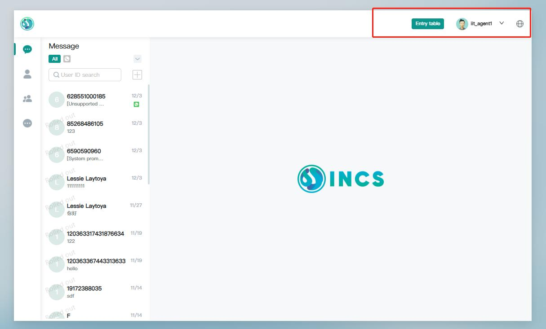Open conversation 120363317431876634
The width and height of the screenshot is (546, 329).
(x=95, y=237)
